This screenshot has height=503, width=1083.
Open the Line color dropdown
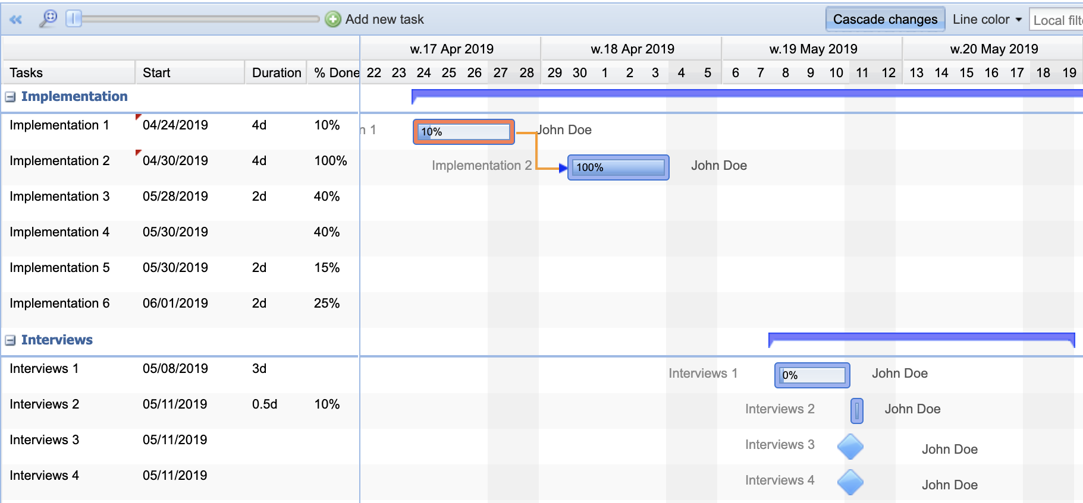point(987,20)
